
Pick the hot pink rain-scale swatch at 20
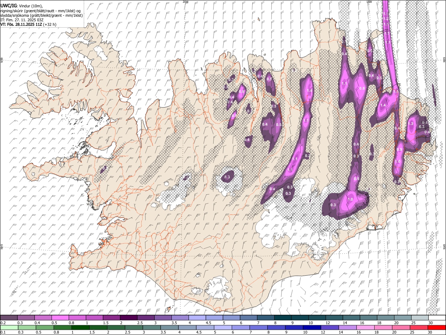coord(401,327)
